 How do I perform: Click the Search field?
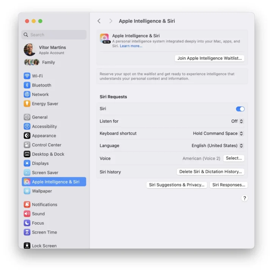pos(54,35)
